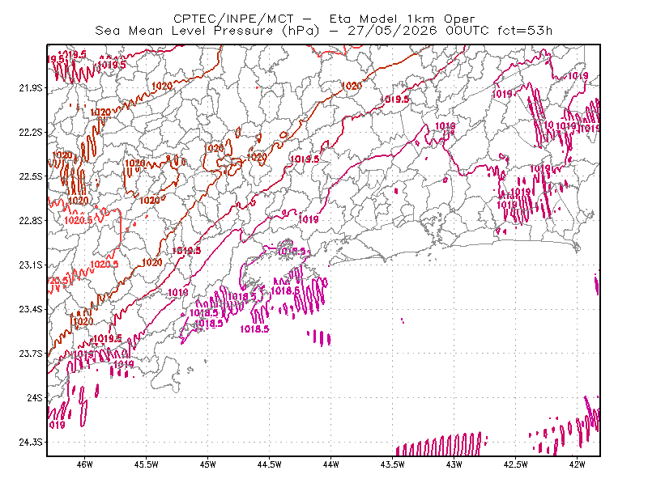Image resolution: width=648 pixels, height=500 pixels.
Task: Select the 43.5W longitude axis label
Action: (393, 464)
